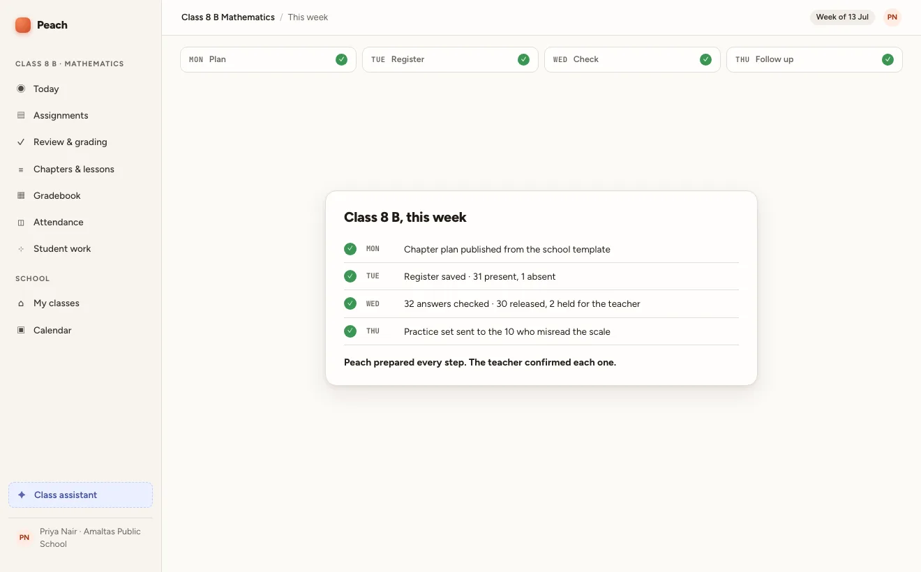Click the green check on the MON Plan step
This screenshot has width=921, height=572.
[341, 59]
